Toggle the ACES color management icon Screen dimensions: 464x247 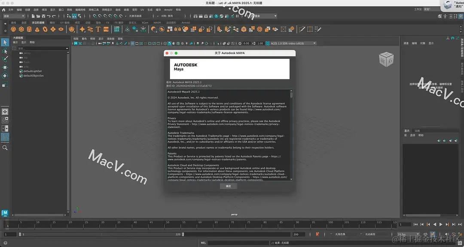coord(268,43)
